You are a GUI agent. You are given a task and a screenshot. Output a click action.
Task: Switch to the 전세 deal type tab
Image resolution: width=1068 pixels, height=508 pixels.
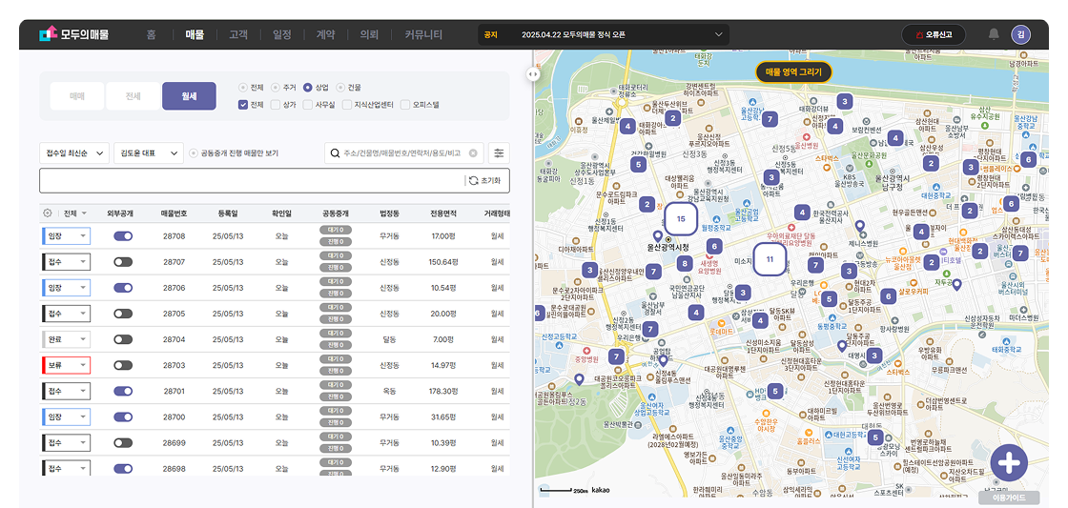coord(133,96)
